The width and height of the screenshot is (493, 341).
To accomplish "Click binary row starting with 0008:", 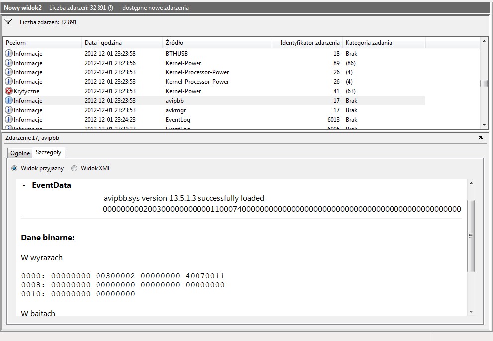I will (x=123, y=285).
